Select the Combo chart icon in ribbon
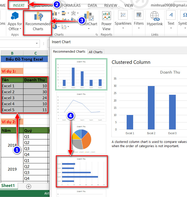This screenshot has height=197, width=187. [74, 19]
